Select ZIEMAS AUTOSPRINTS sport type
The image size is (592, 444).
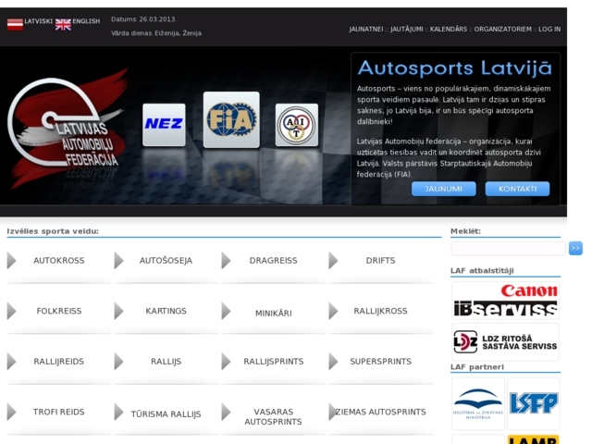pos(380,412)
